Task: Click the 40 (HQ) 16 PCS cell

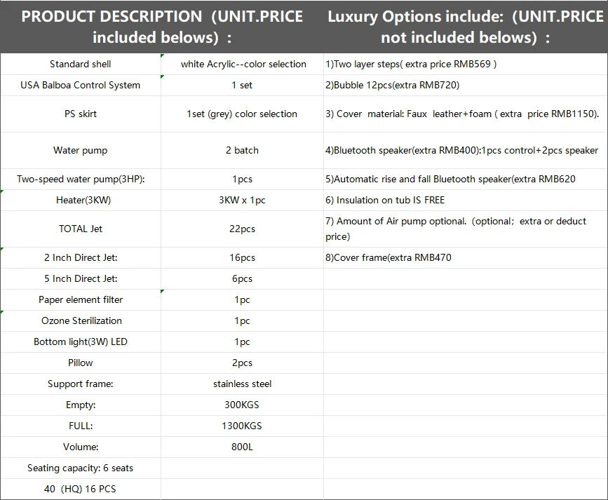Action: tap(80, 489)
